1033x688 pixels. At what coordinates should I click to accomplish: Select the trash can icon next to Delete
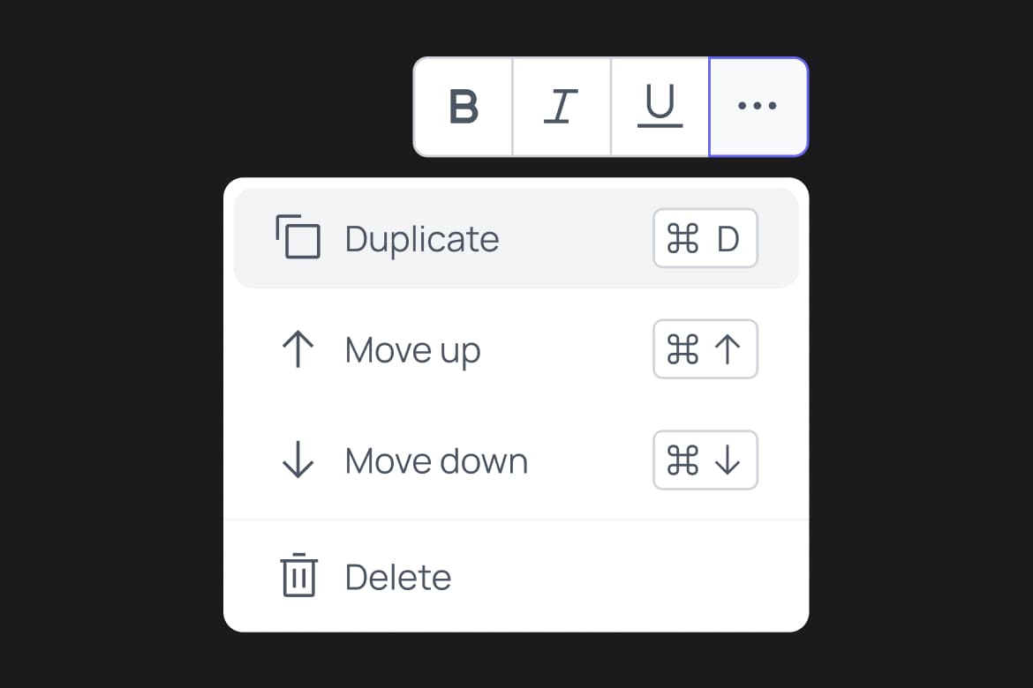[x=298, y=577]
